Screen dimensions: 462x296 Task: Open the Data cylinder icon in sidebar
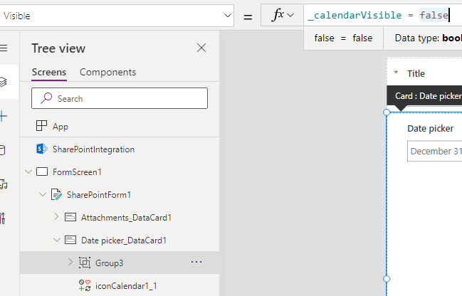tap(2, 150)
